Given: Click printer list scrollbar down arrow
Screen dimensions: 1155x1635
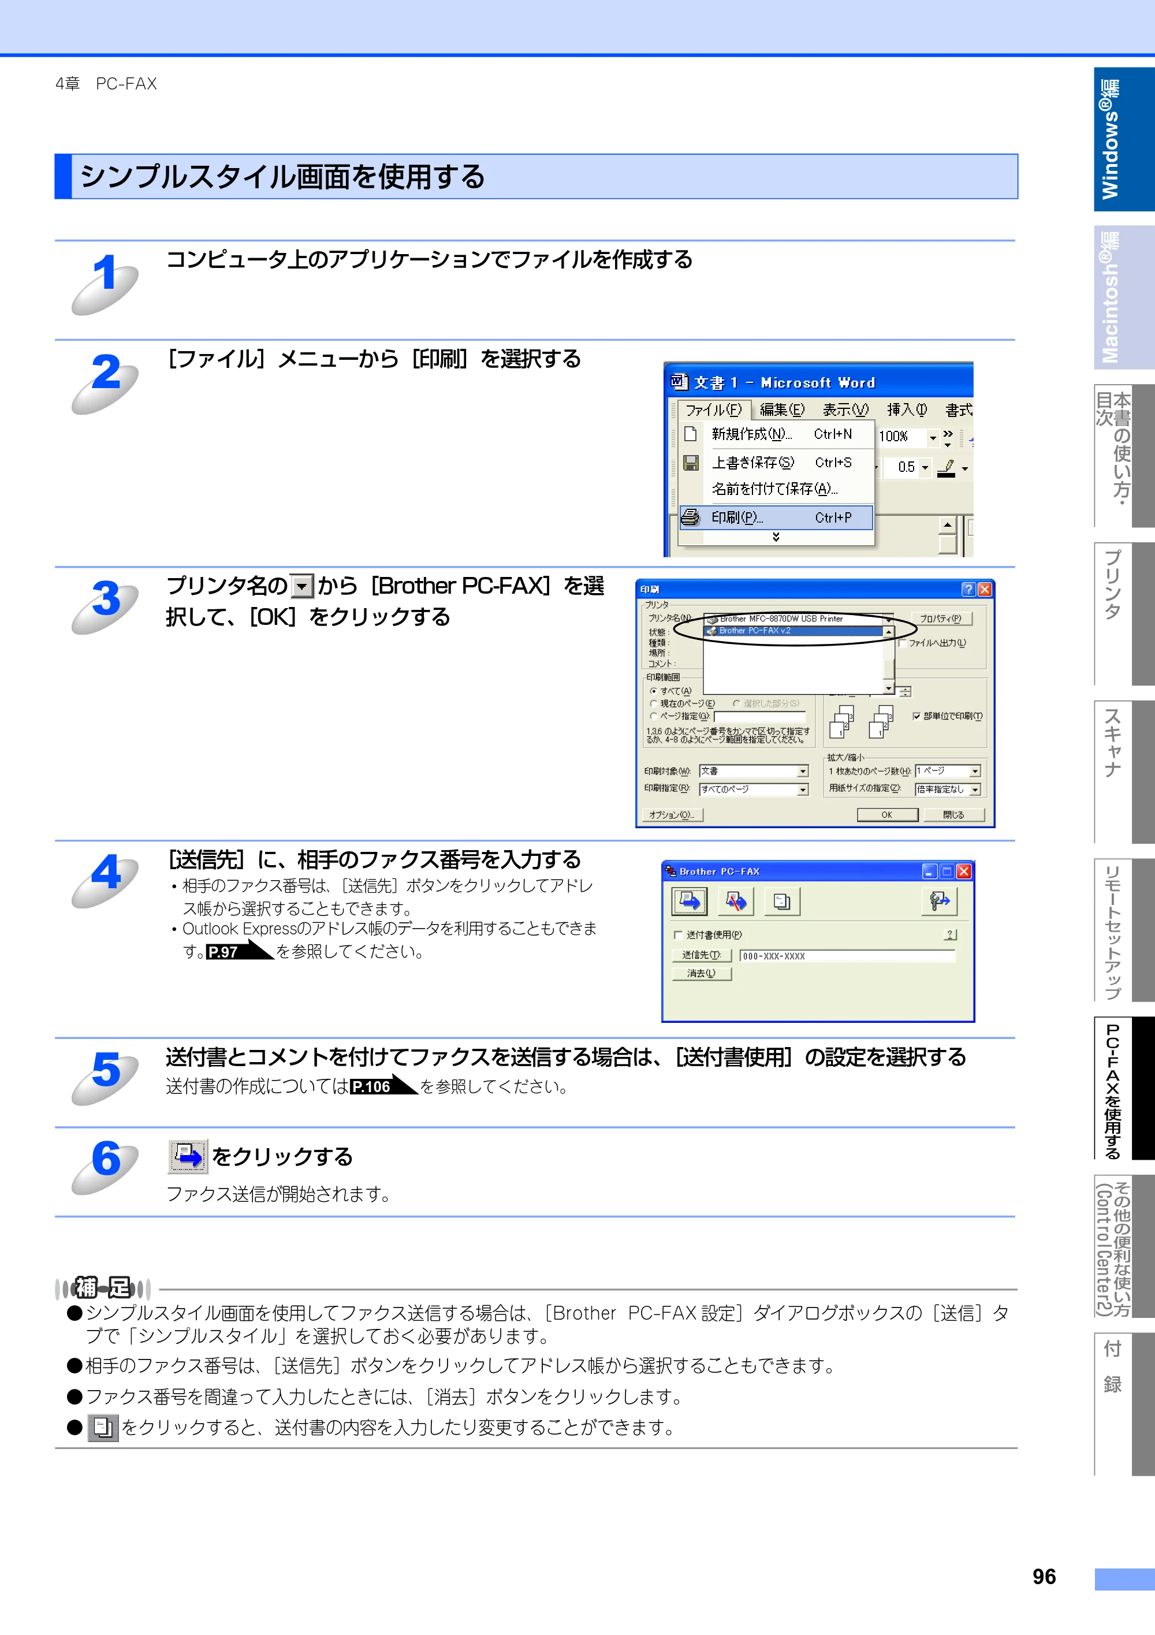Looking at the screenshot, I should click(x=889, y=688).
